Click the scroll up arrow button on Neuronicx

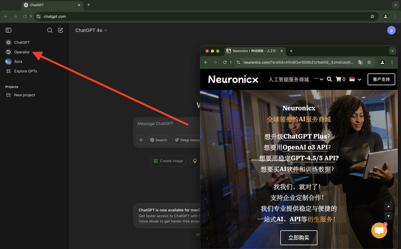tap(388, 206)
